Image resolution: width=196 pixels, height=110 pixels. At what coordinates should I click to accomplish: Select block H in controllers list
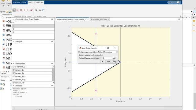(x=33, y=32)
